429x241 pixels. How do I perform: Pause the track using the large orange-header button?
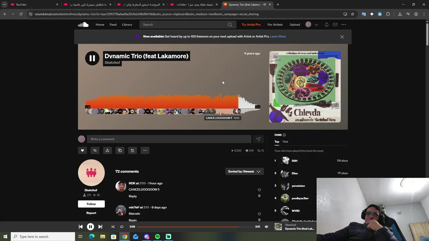click(92, 58)
